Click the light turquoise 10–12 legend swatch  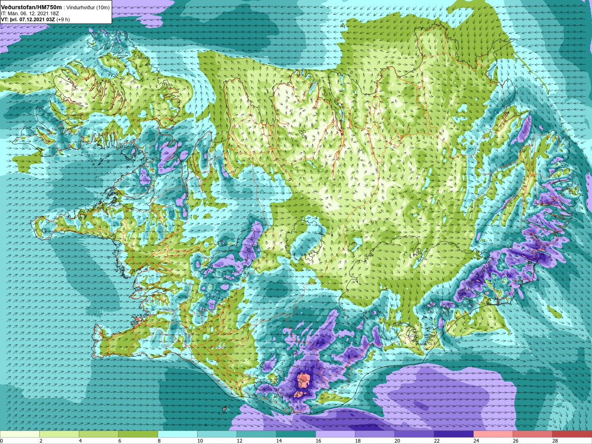(217, 434)
